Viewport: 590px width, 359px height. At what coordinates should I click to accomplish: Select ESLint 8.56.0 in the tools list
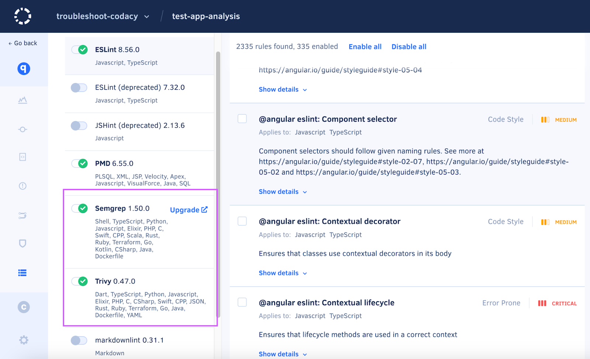click(x=139, y=56)
